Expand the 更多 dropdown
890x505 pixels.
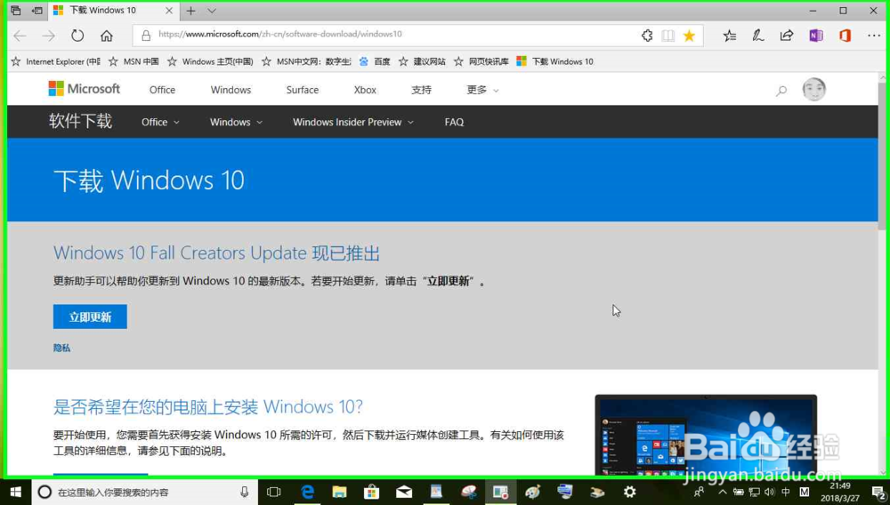click(482, 90)
